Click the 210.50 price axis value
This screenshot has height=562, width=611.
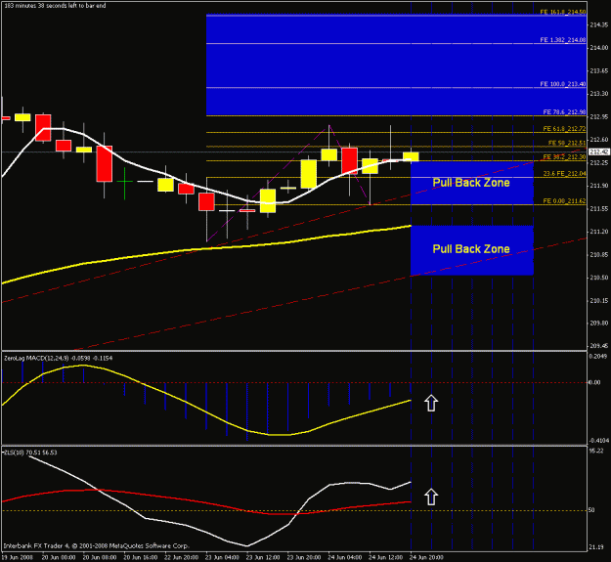[x=599, y=278]
